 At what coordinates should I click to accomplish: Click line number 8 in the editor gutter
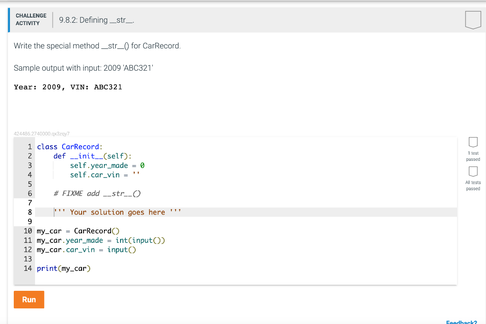[29, 212]
